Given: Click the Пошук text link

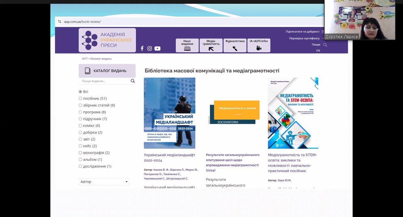Looking at the screenshot, I should coord(316,45).
